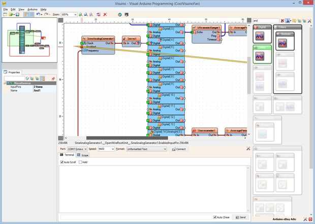The height and width of the screenshot is (224, 315).
Task: Select the SineAnalogGenerator1 component header
Action: [x=98, y=39]
